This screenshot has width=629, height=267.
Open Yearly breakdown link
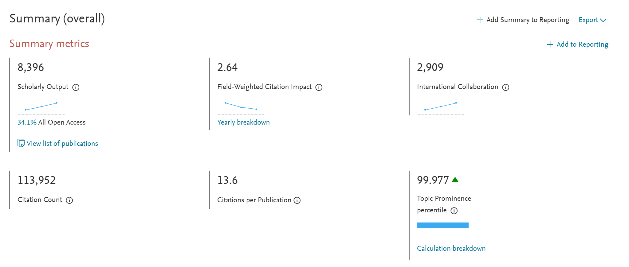click(x=243, y=122)
